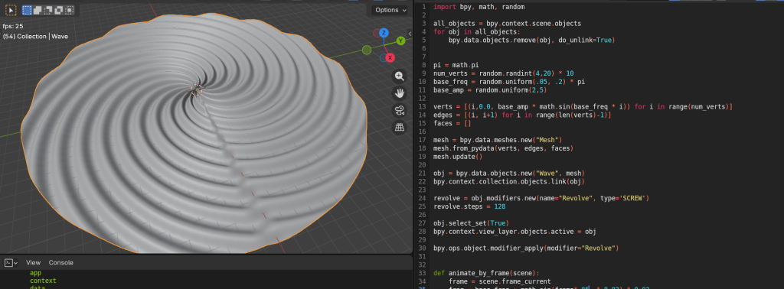Click the 'def animate_by_frame(scene):' line
784x289 pixels.
coord(486,273)
